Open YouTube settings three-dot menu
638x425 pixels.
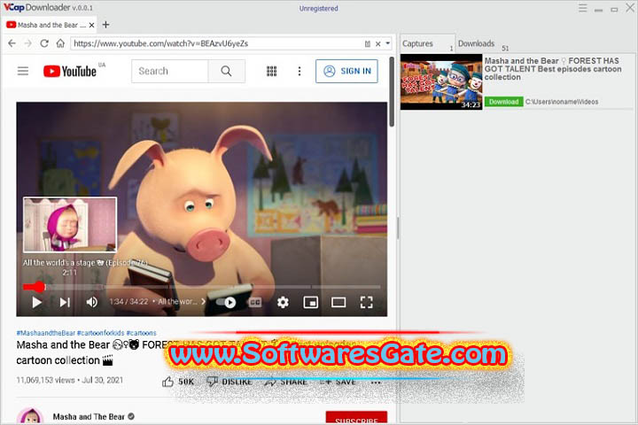[x=300, y=71]
